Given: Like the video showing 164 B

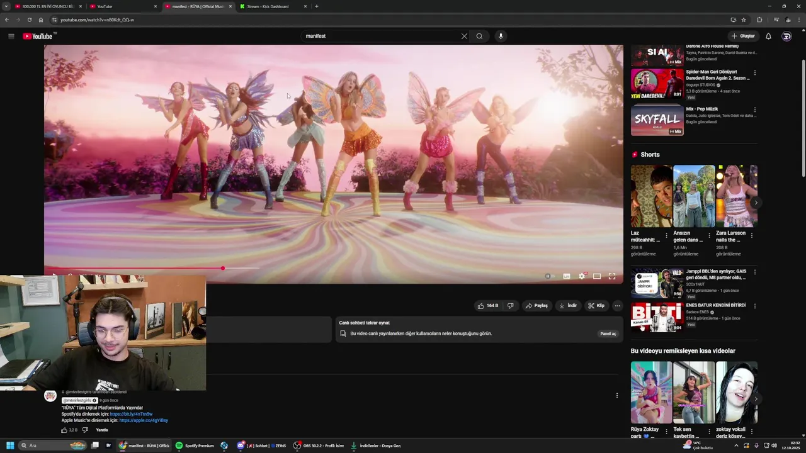Looking at the screenshot, I should 488,306.
